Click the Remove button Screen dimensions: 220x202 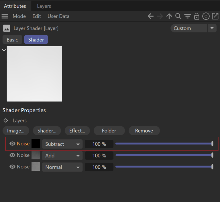(144, 131)
